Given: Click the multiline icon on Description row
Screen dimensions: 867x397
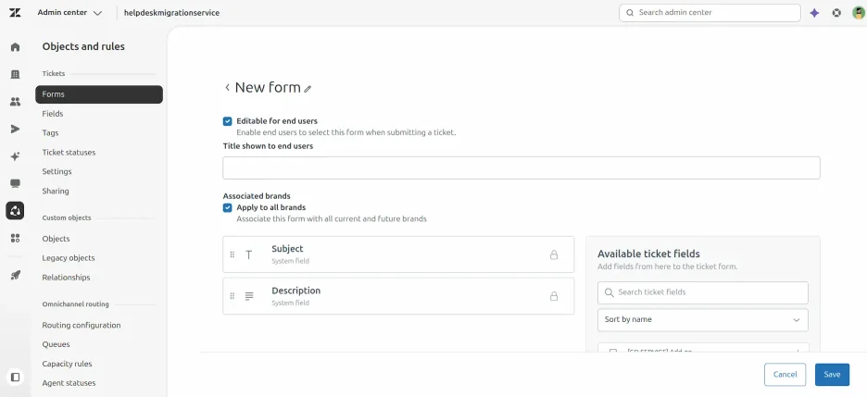Looking at the screenshot, I should [x=249, y=296].
